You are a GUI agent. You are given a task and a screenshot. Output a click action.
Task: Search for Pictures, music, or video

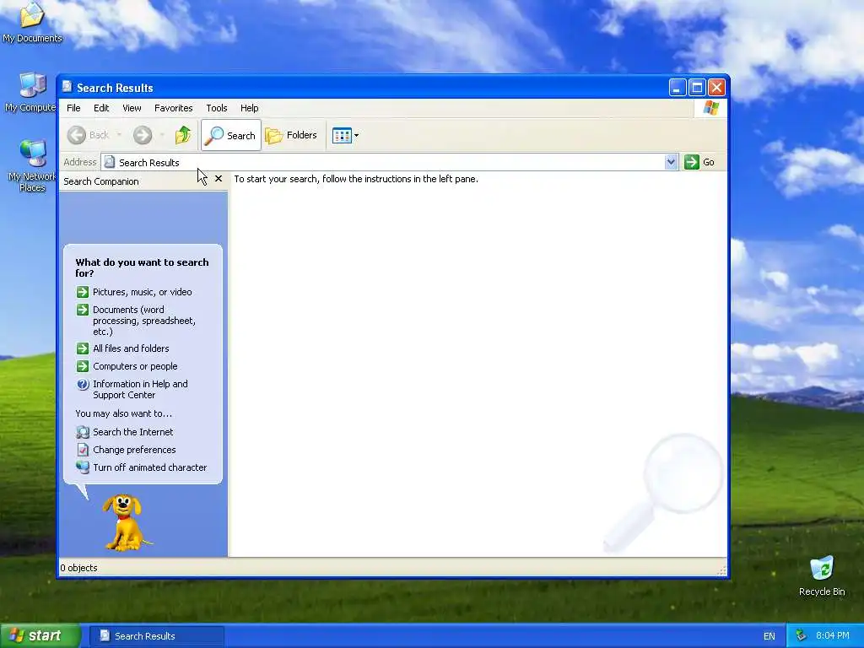(142, 292)
